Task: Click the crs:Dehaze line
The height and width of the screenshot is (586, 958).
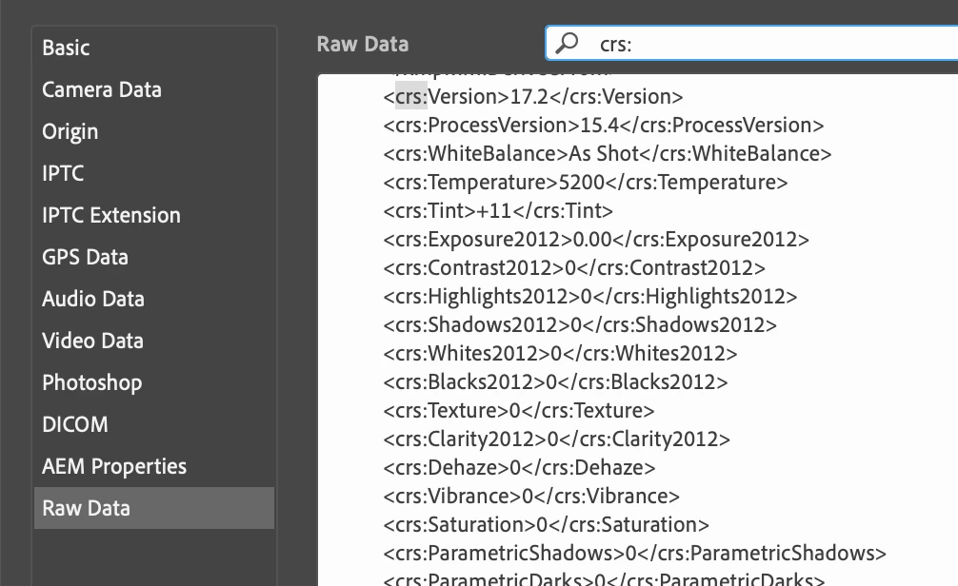Action: click(519, 468)
